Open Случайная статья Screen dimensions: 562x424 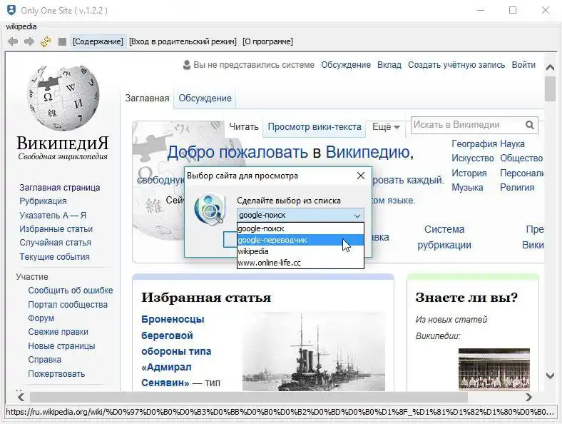click(x=55, y=243)
